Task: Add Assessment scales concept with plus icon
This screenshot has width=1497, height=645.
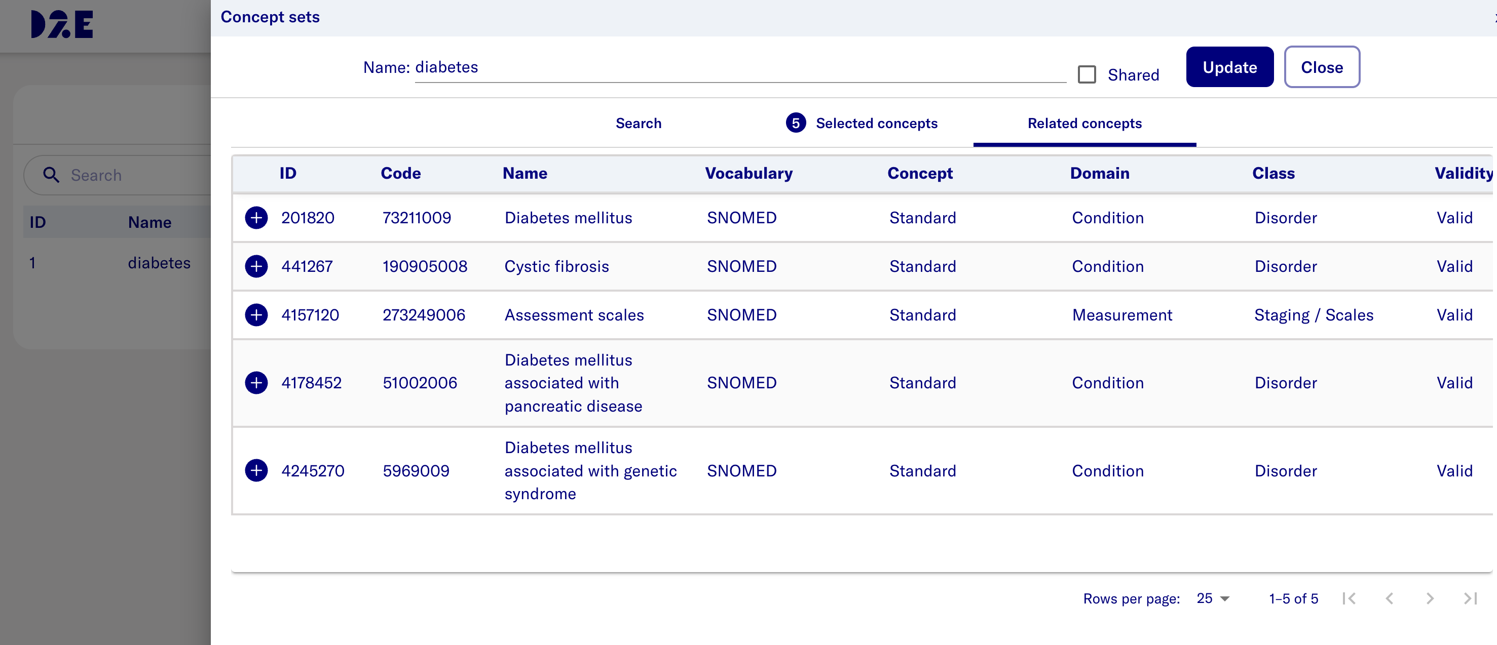Action: coord(256,315)
